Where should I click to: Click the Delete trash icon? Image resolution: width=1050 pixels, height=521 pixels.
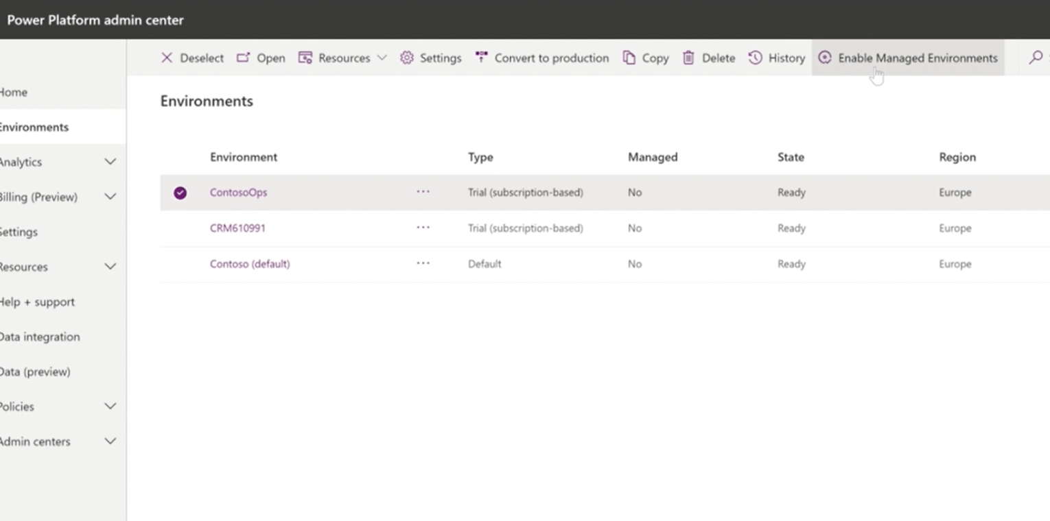688,58
